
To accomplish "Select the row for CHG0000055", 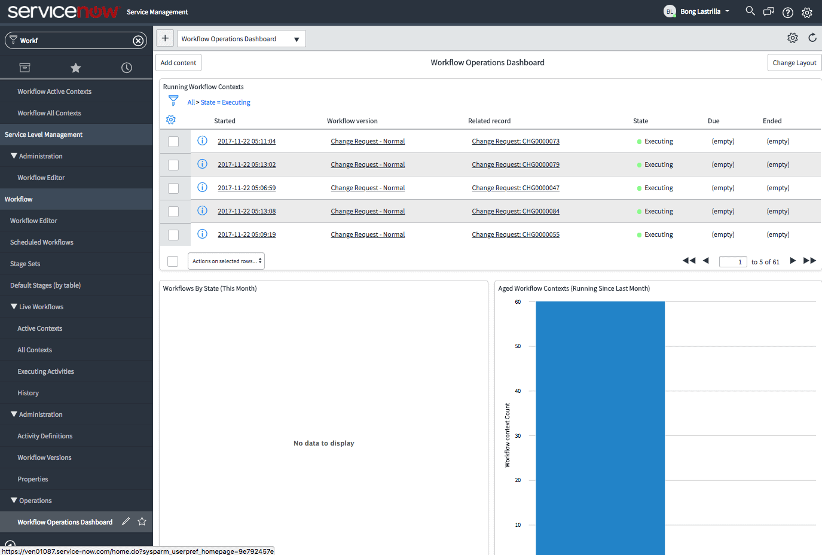I will tap(173, 235).
